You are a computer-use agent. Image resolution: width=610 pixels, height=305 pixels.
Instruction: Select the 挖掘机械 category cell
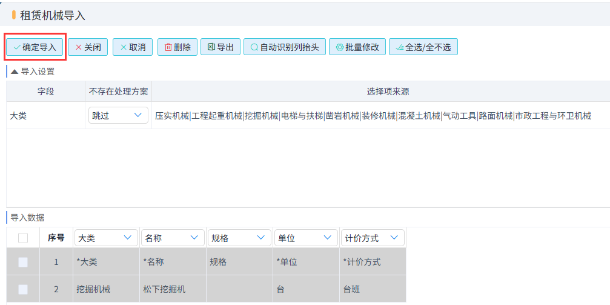[x=106, y=289]
